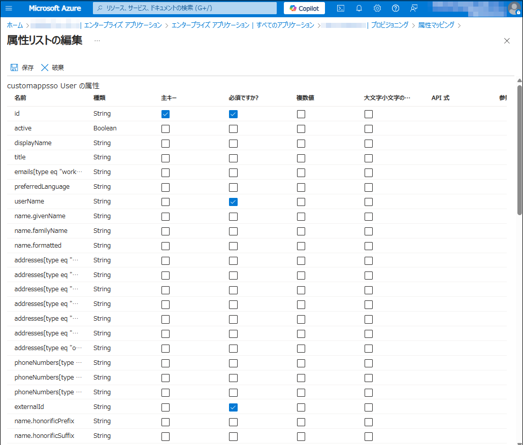Image resolution: width=523 pixels, height=445 pixels.
Task: Click the scrollbar up arrow
Action: click(519, 80)
